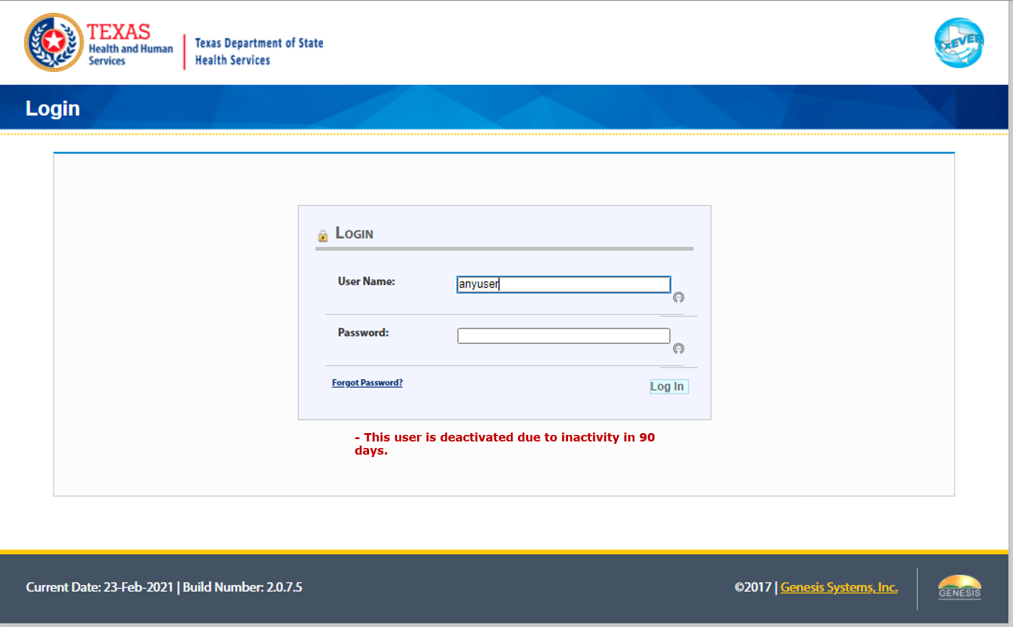Viewport: 1013px width, 627px height.
Task: Click the ©2017 copyright text
Action: [x=753, y=588]
